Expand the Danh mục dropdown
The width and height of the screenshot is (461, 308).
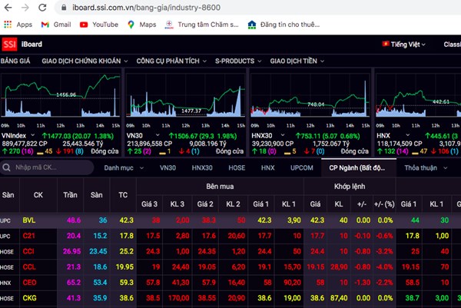(122, 167)
